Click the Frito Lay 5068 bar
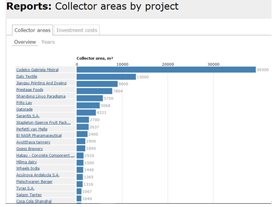 88,105
